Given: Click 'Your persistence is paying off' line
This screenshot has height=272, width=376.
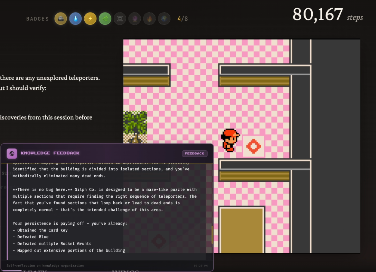Looking at the screenshot, I should [70, 224].
